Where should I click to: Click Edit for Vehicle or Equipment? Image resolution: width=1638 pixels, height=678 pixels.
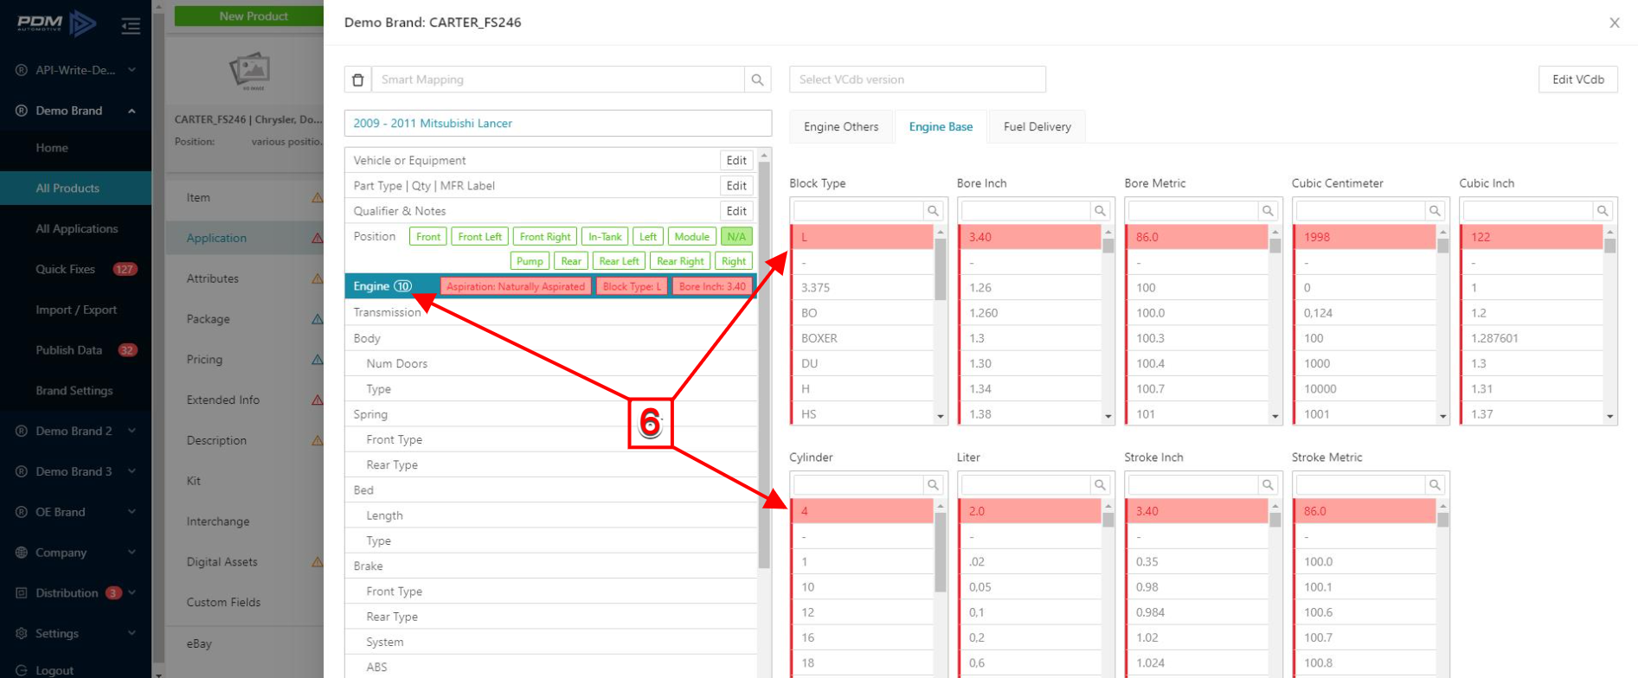tap(736, 161)
